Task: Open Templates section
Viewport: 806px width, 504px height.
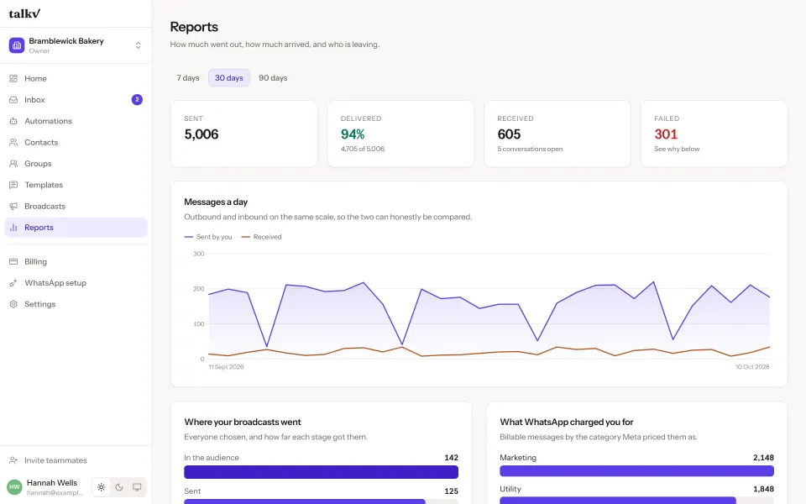Action: click(x=76, y=185)
